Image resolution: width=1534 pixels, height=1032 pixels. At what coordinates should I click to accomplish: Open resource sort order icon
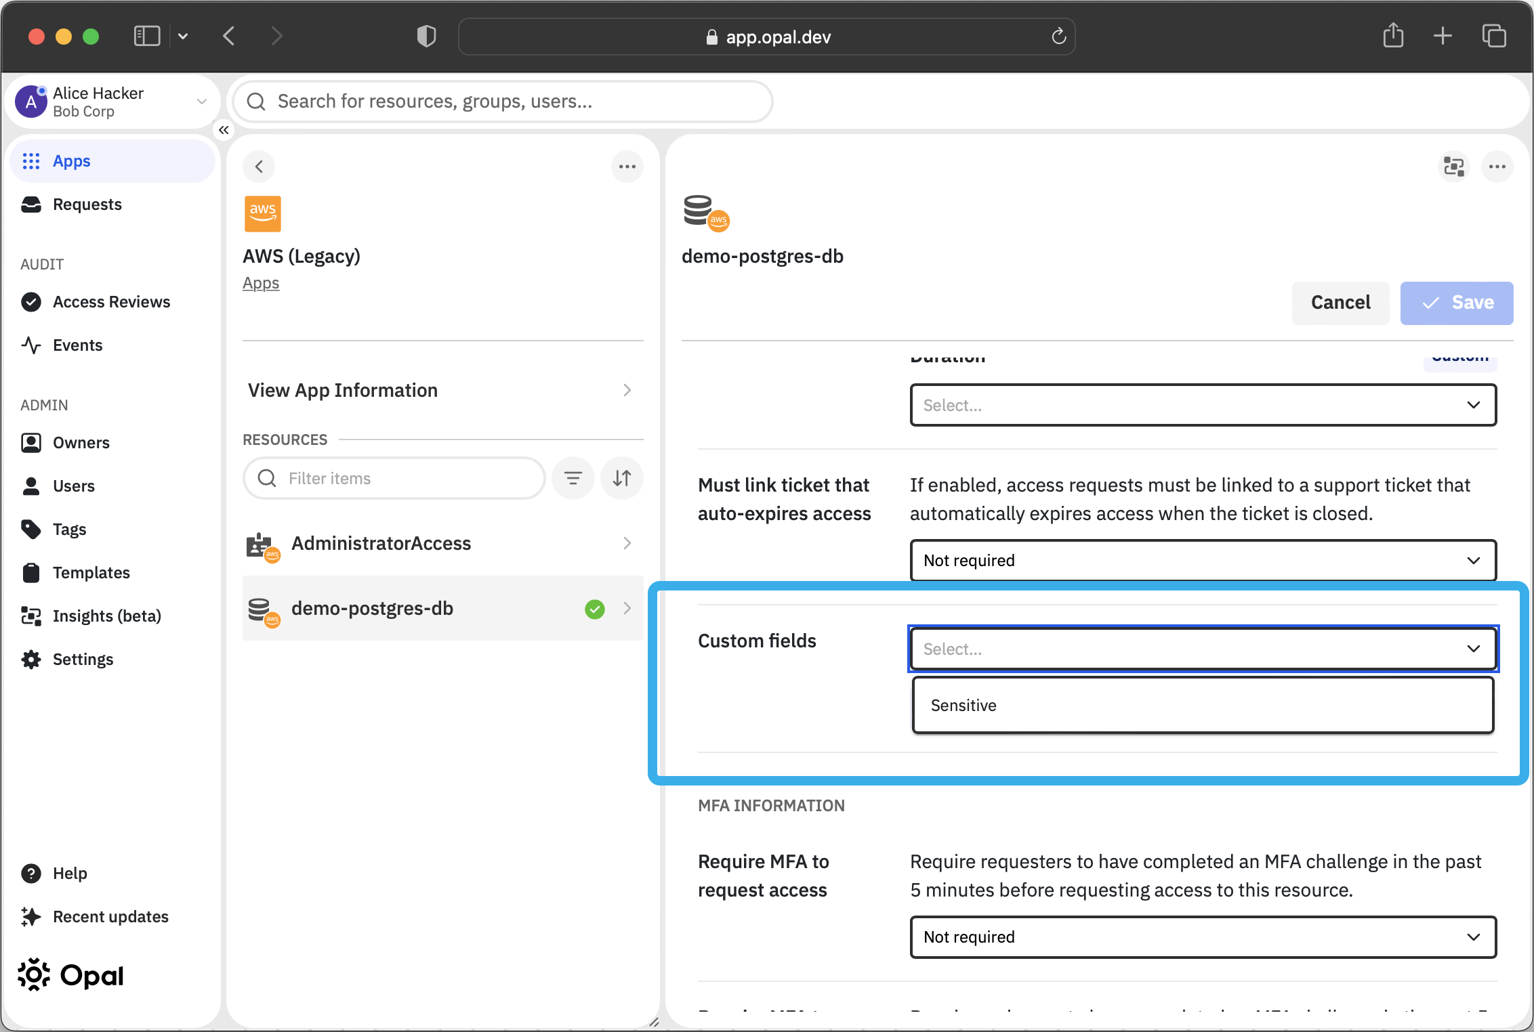click(x=622, y=478)
